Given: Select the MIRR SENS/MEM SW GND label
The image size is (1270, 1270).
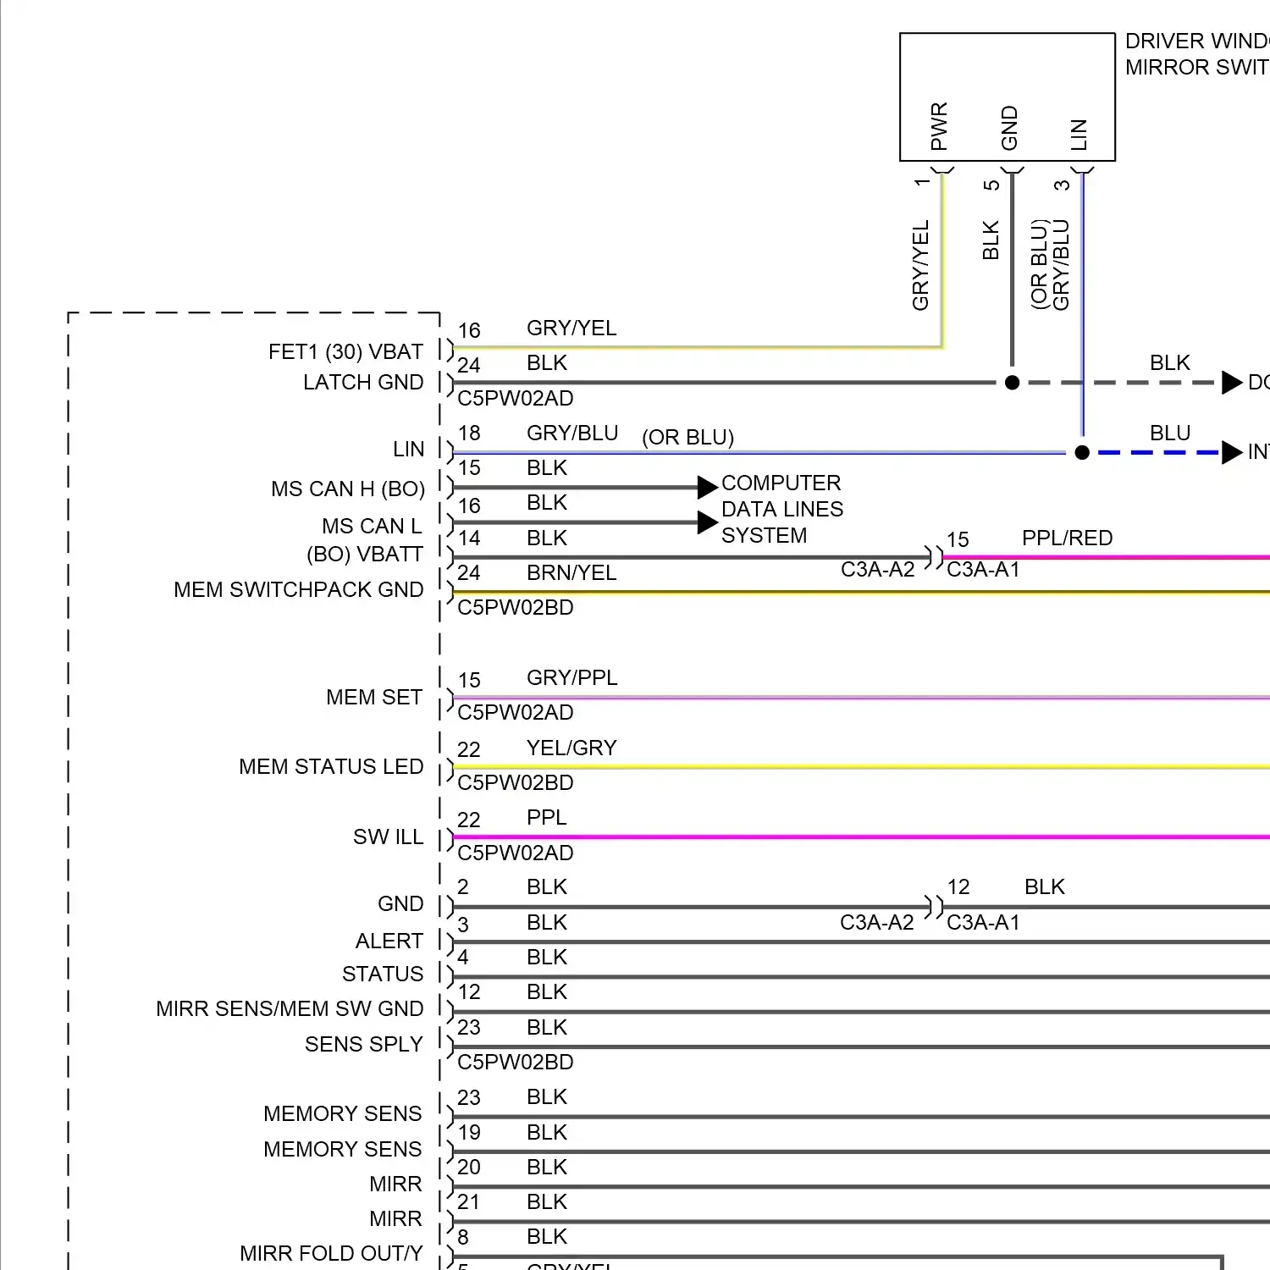Looking at the screenshot, I should [290, 1008].
